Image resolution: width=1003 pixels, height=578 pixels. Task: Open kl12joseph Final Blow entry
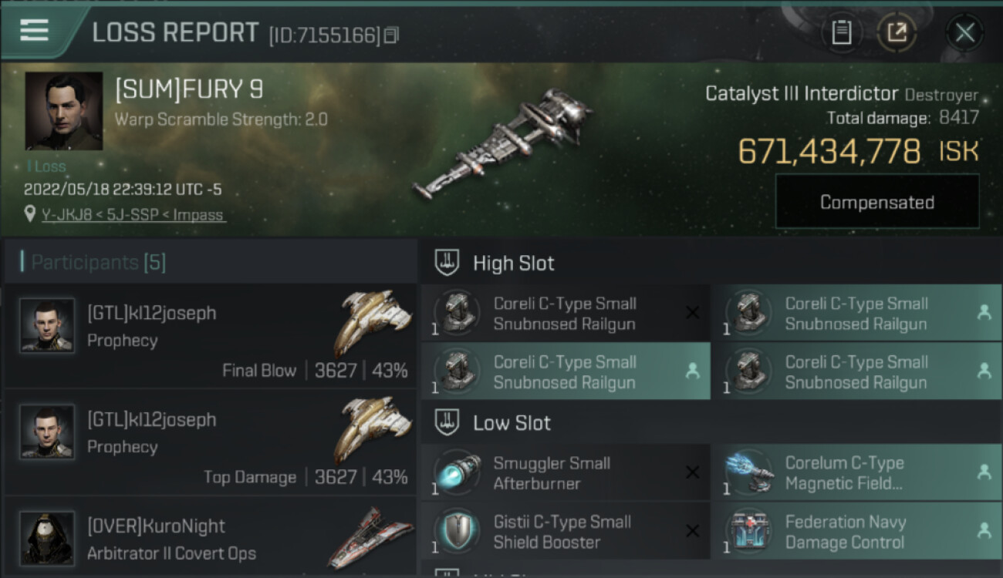[x=211, y=335]
